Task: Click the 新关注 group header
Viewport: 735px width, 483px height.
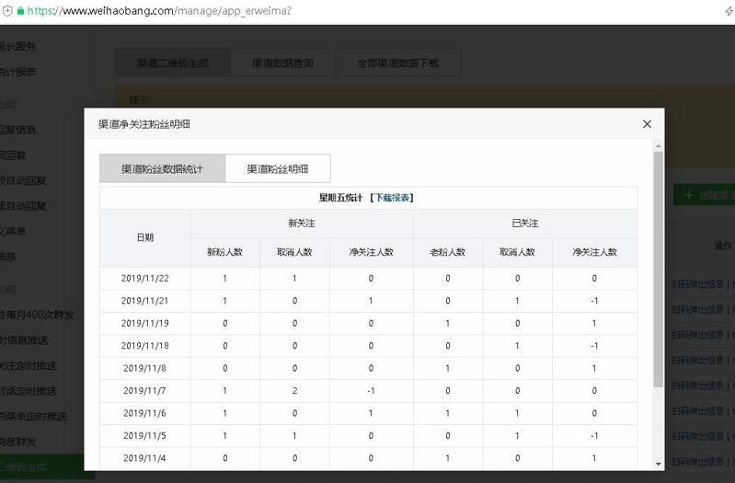Action: pyautogui.click(x=302, y=224)
